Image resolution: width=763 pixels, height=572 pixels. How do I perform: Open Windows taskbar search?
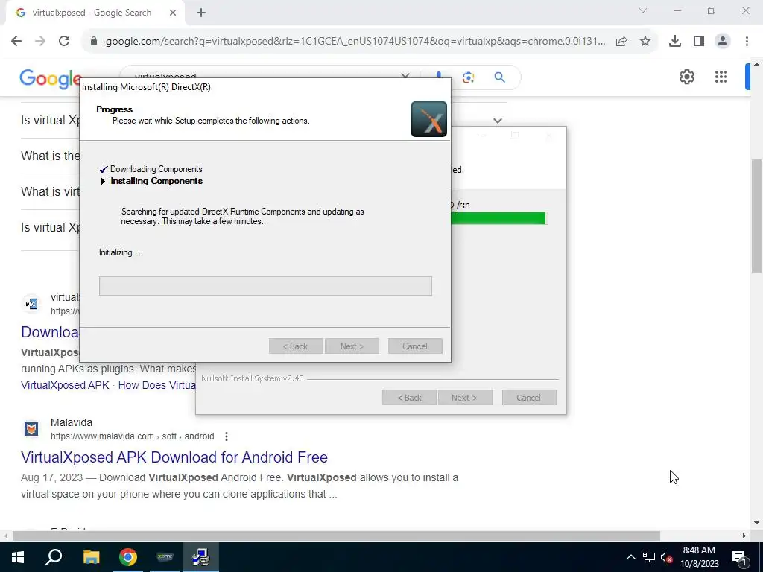[54, 557]
